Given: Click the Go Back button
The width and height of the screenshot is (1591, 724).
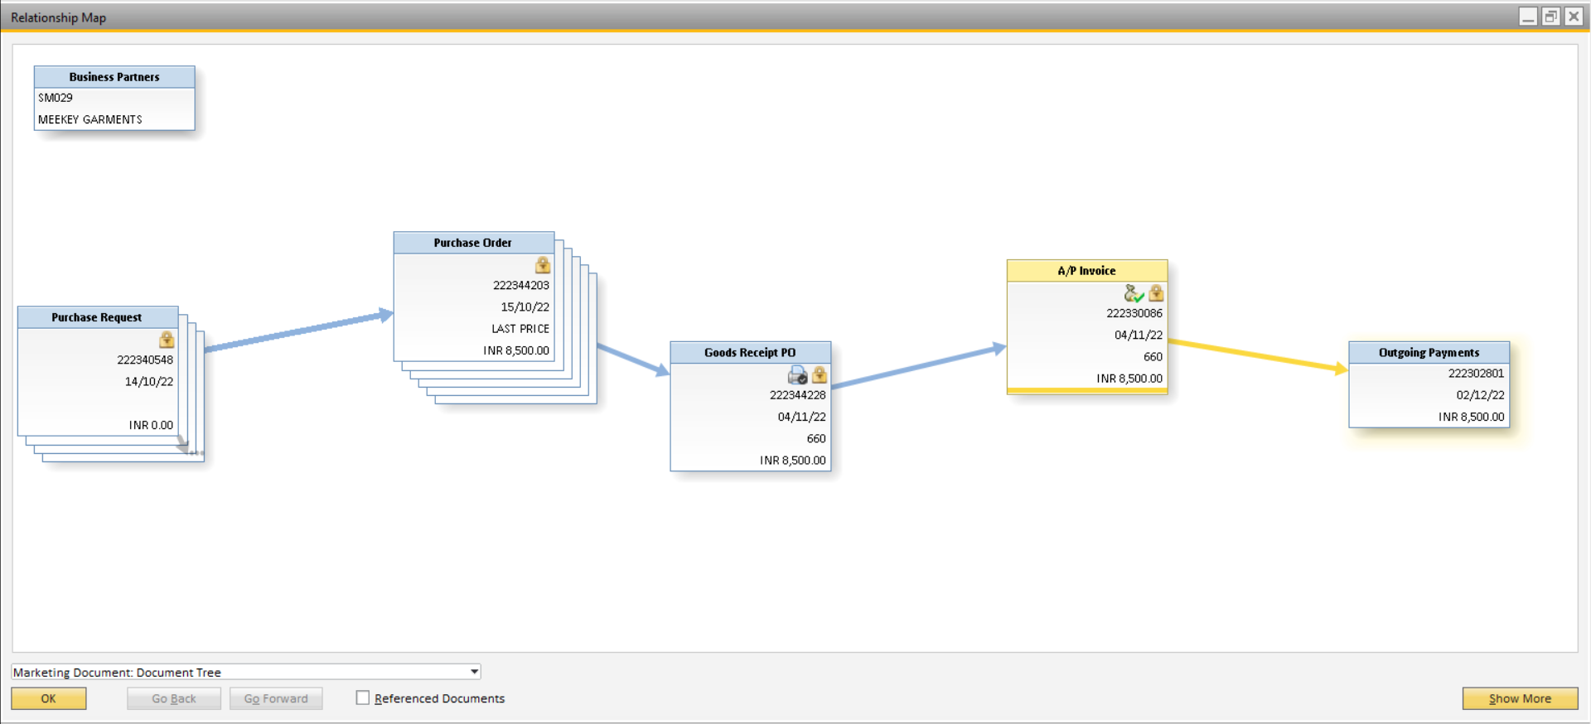Looking at the screenshot, I should 174,698.
